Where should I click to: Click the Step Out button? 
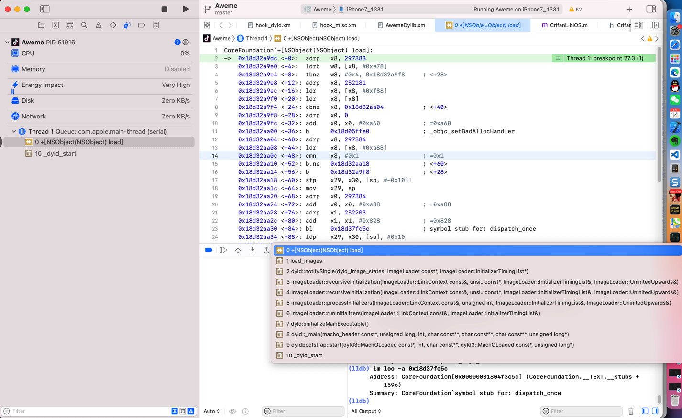click(x=266, y=250)
